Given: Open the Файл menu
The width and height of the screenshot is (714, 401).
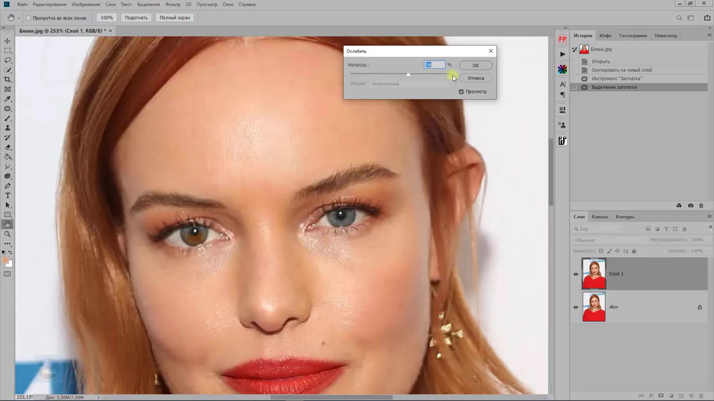Looking at the screenshot, I should point(22,4).
